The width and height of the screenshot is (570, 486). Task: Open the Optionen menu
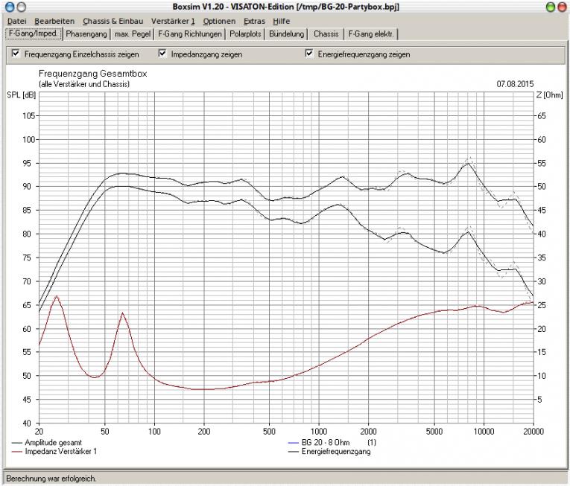[x=219, y=21]
